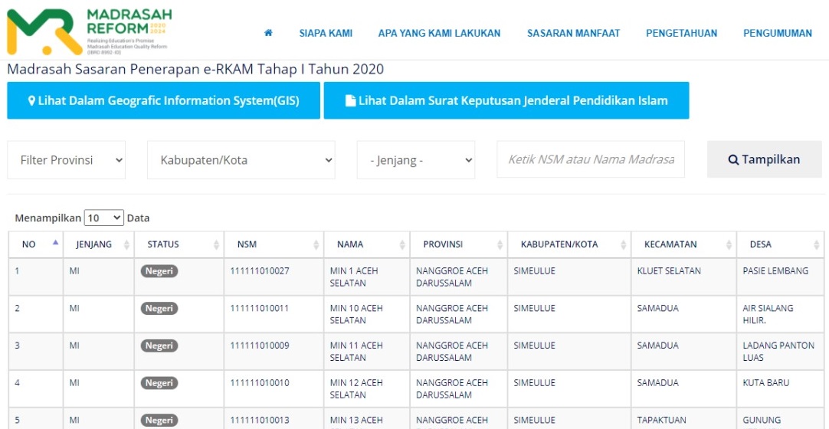Open the home icon in navigation

tap(268, 33)
